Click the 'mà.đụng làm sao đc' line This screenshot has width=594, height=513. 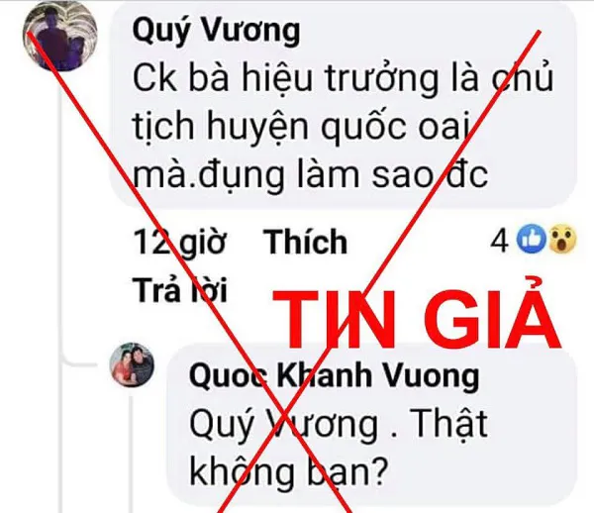click(x=310, y=175)
